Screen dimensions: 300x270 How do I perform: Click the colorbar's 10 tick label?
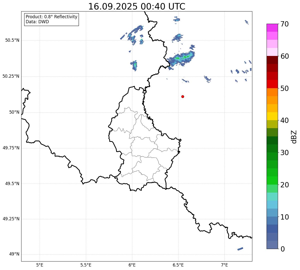tap(285, 217)
